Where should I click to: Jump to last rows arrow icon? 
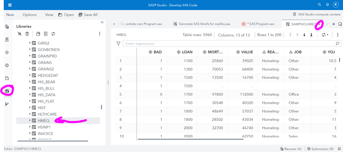tap(311, 35)
